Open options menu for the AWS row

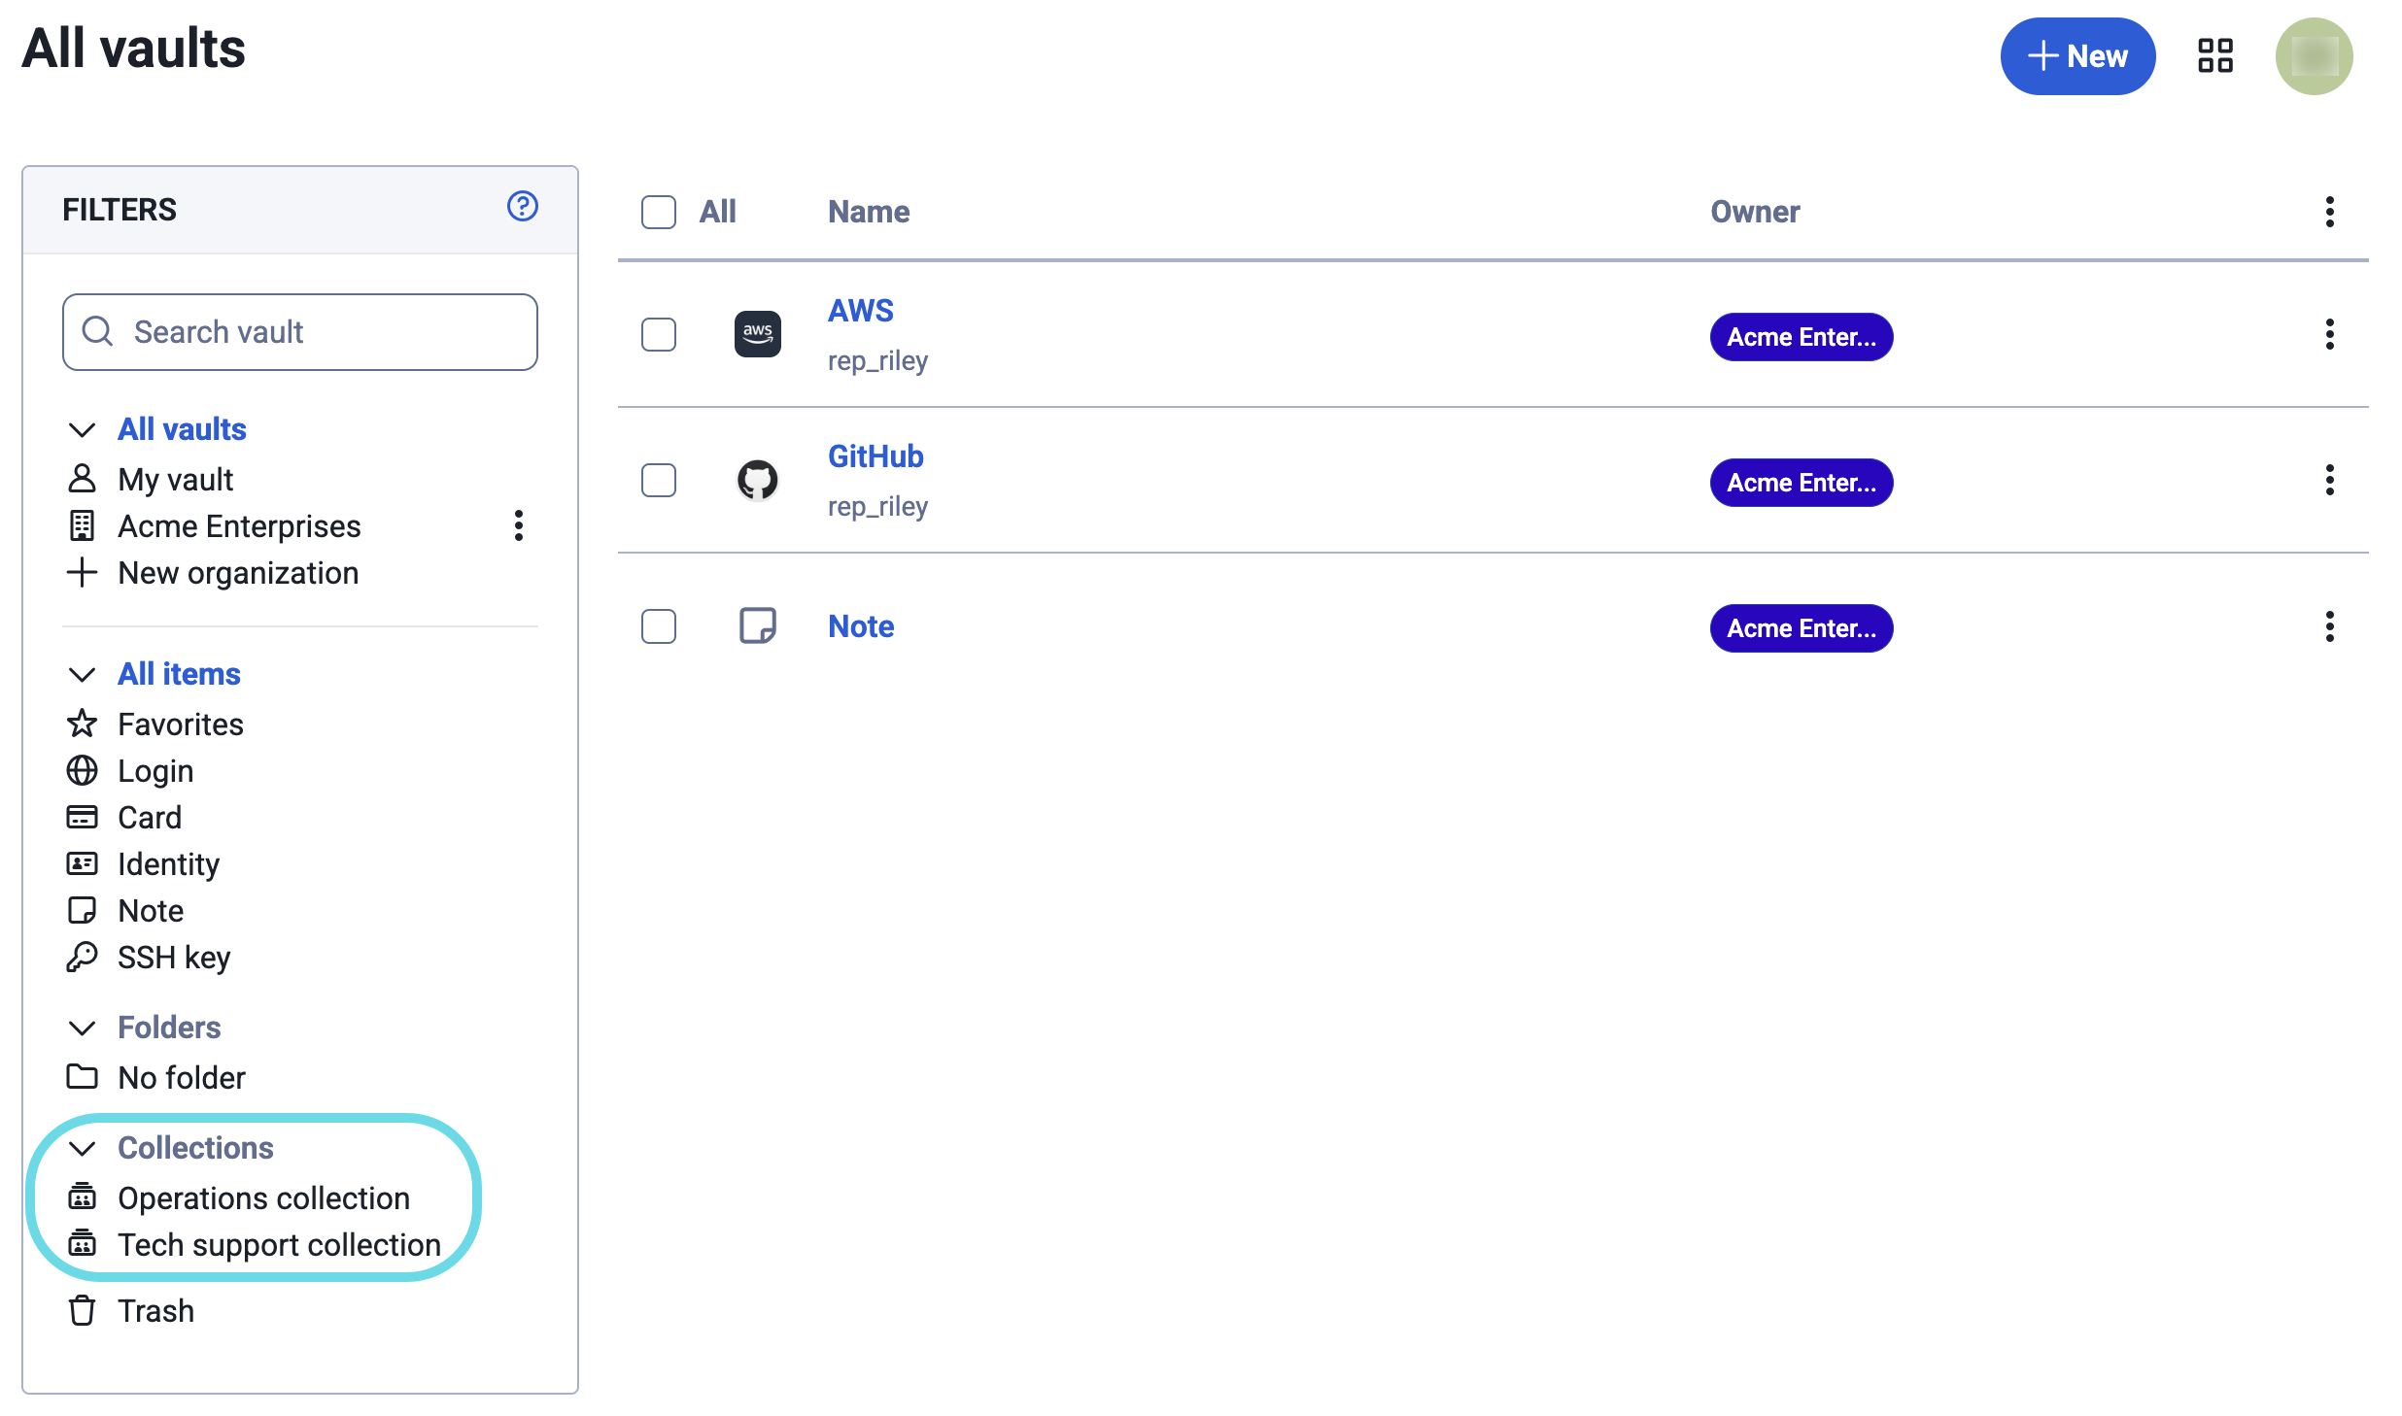(2328, 334)
